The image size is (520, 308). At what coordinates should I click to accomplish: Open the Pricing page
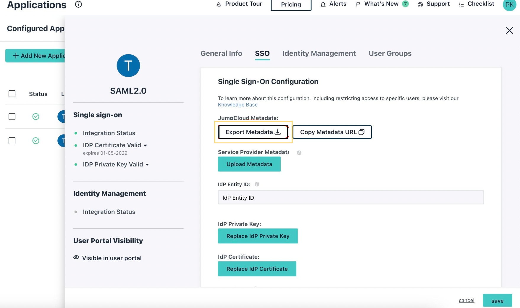click(291, 4)
